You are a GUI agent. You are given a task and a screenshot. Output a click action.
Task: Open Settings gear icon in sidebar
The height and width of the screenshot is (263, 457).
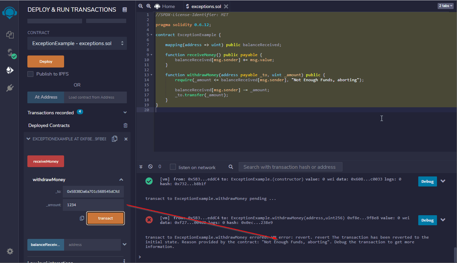tap(10, 251)
